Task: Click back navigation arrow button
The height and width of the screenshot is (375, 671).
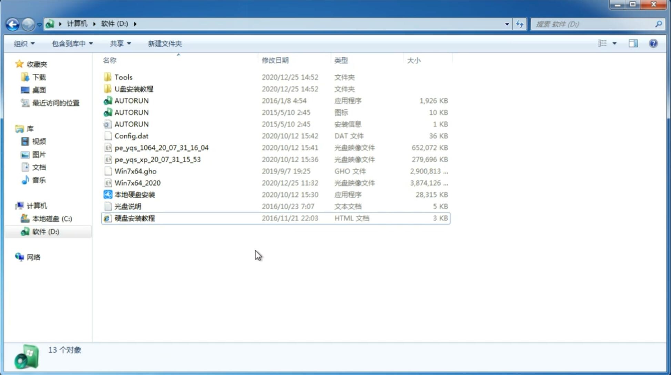Action: coord(12,23)
